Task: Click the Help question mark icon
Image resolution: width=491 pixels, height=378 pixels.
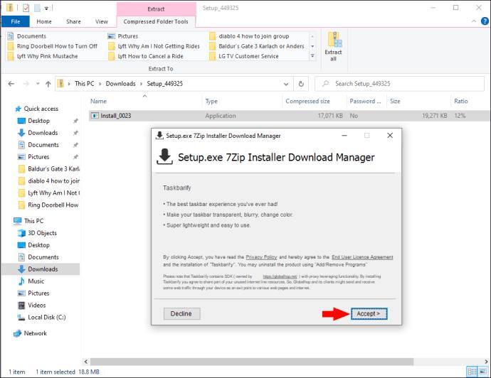Action: tap(485, 21)
